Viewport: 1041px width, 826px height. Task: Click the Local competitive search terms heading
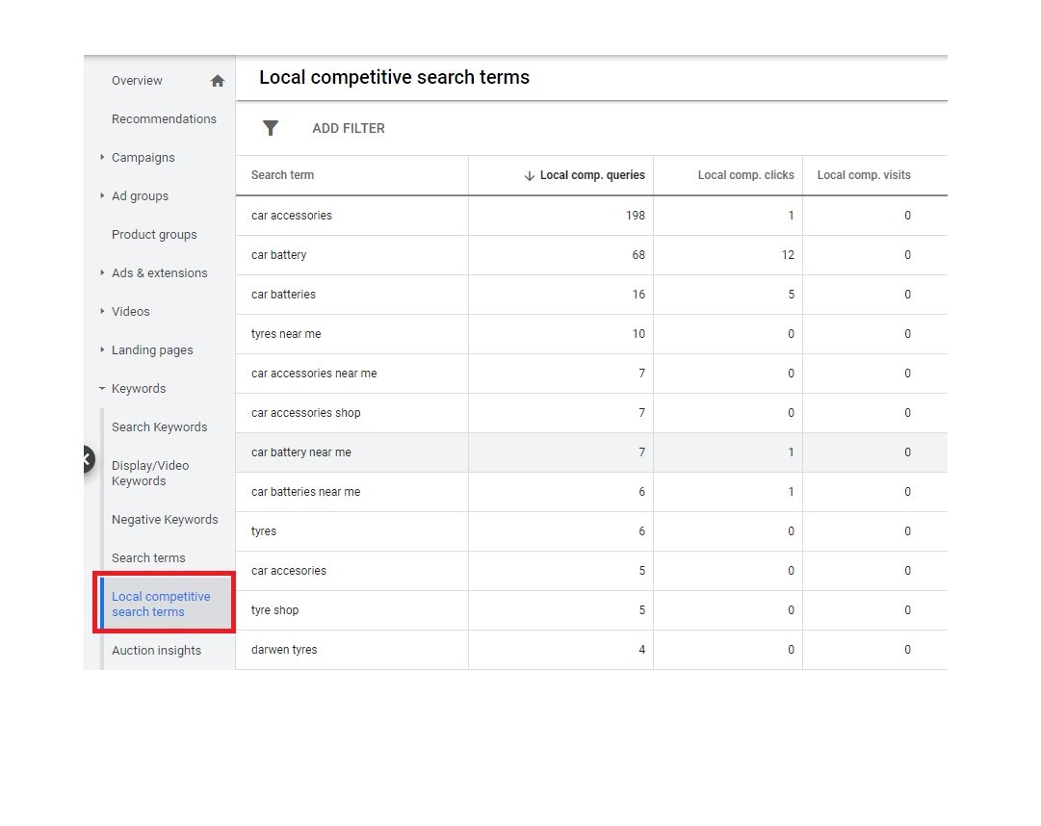coord(395,78)
